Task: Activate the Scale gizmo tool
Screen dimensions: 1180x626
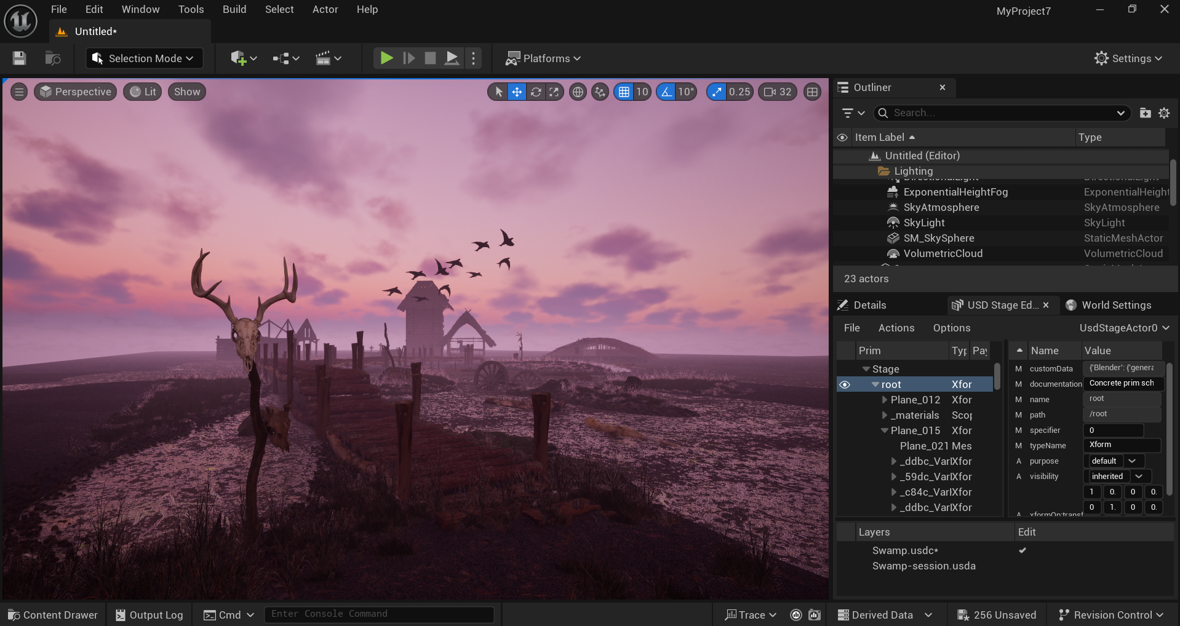Action: coord(554,92)
